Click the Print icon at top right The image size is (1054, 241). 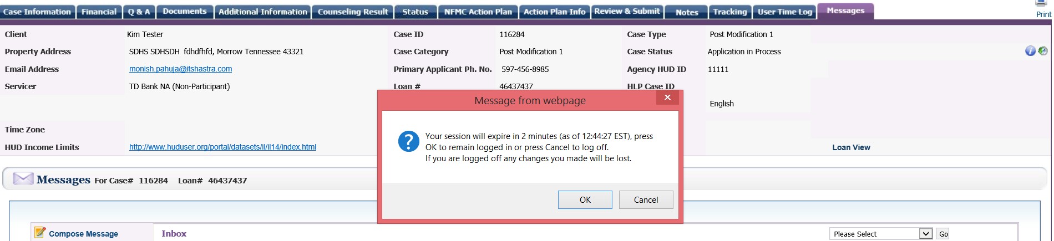click(1042, 3)
